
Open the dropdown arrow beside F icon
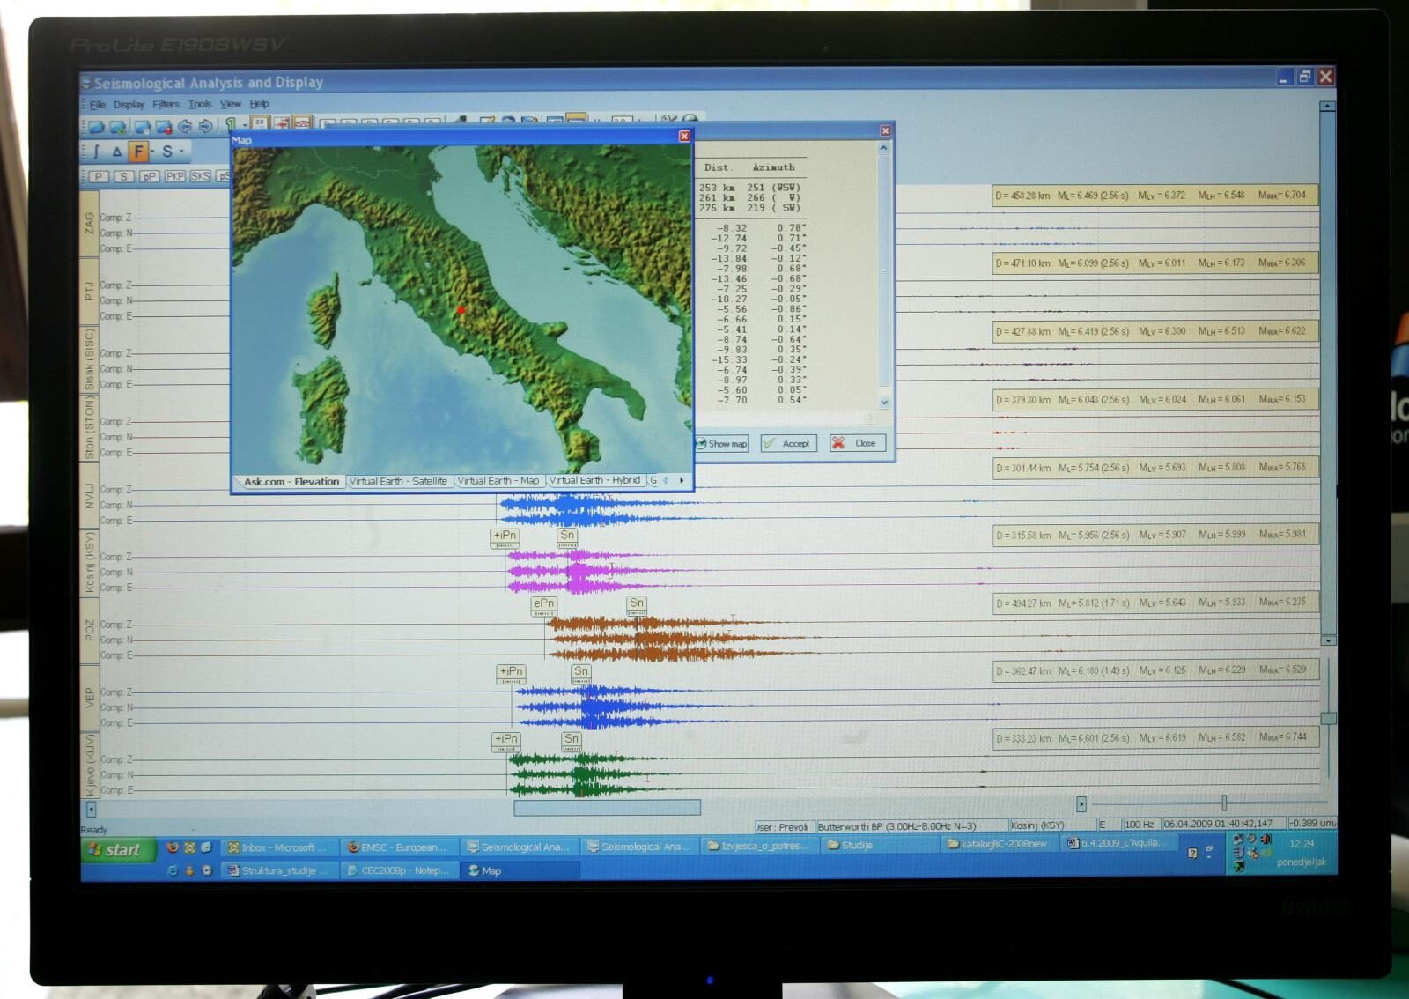coord(152,152)
